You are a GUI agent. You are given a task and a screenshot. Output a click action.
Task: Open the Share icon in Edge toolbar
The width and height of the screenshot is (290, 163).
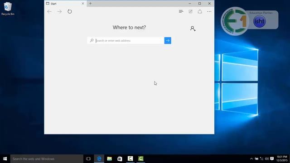(x=200, y=11)
